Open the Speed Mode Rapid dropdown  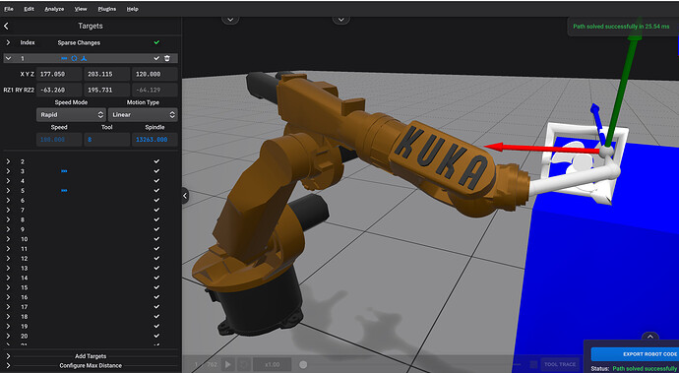(71, 115)
